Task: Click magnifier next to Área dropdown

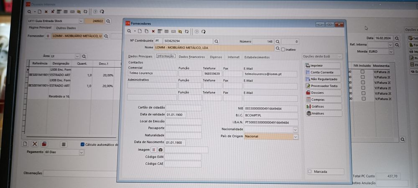Action: 84,56
